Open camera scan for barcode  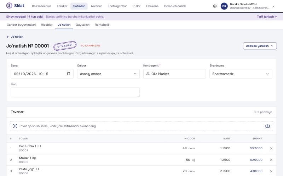(267, 126)
